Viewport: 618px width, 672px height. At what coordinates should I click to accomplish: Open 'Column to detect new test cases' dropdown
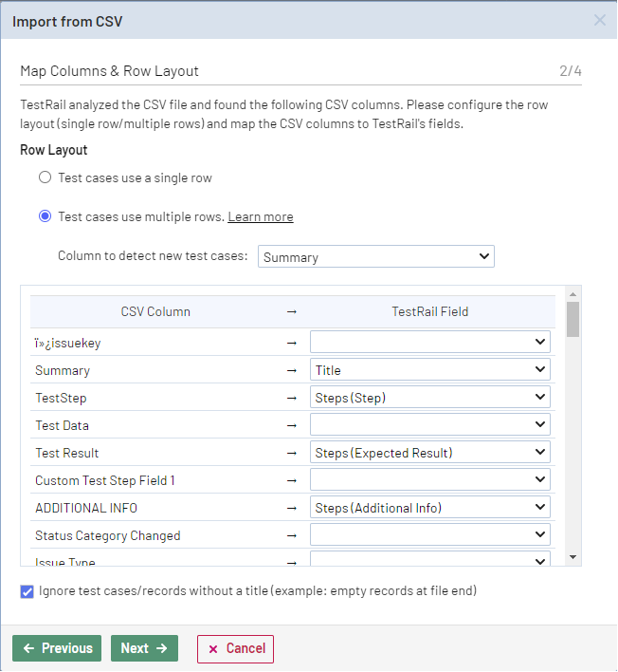point(375,256)
